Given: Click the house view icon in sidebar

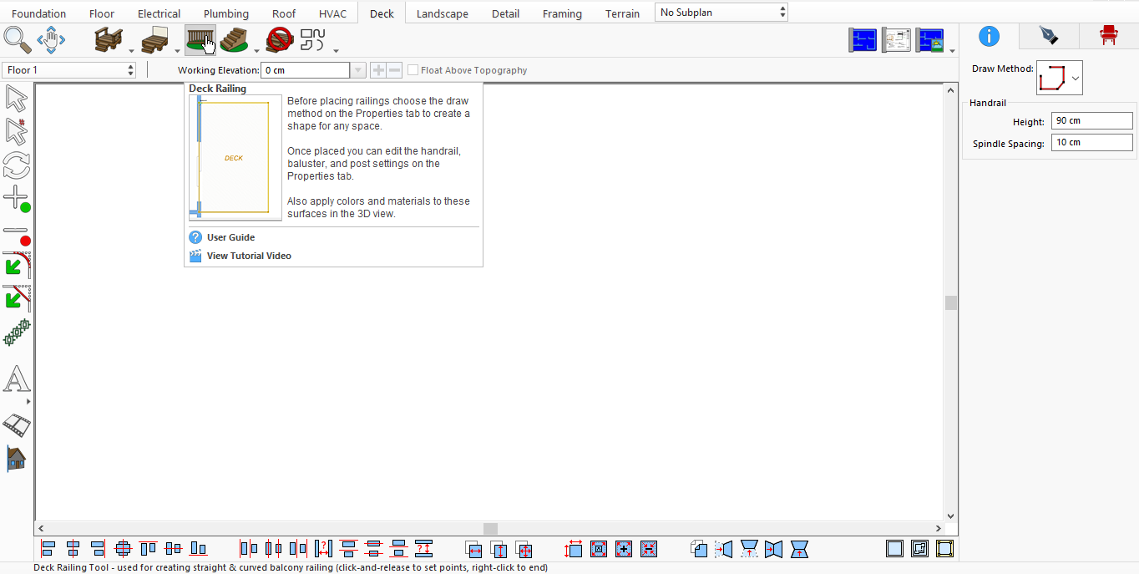Looking at the screenshot, I should pyautogui.click(x=17, y=458).
